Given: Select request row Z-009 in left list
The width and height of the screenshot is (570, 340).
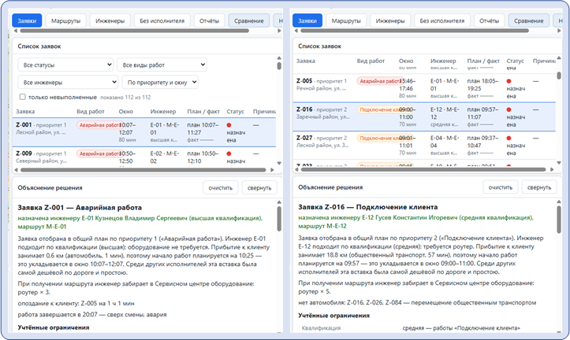Looking at the screenshot, I should (x=144, y=157).
